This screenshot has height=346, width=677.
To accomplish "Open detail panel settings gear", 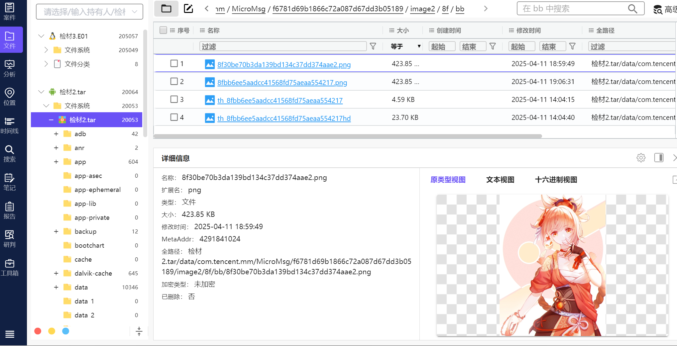I will coord(641,158).
